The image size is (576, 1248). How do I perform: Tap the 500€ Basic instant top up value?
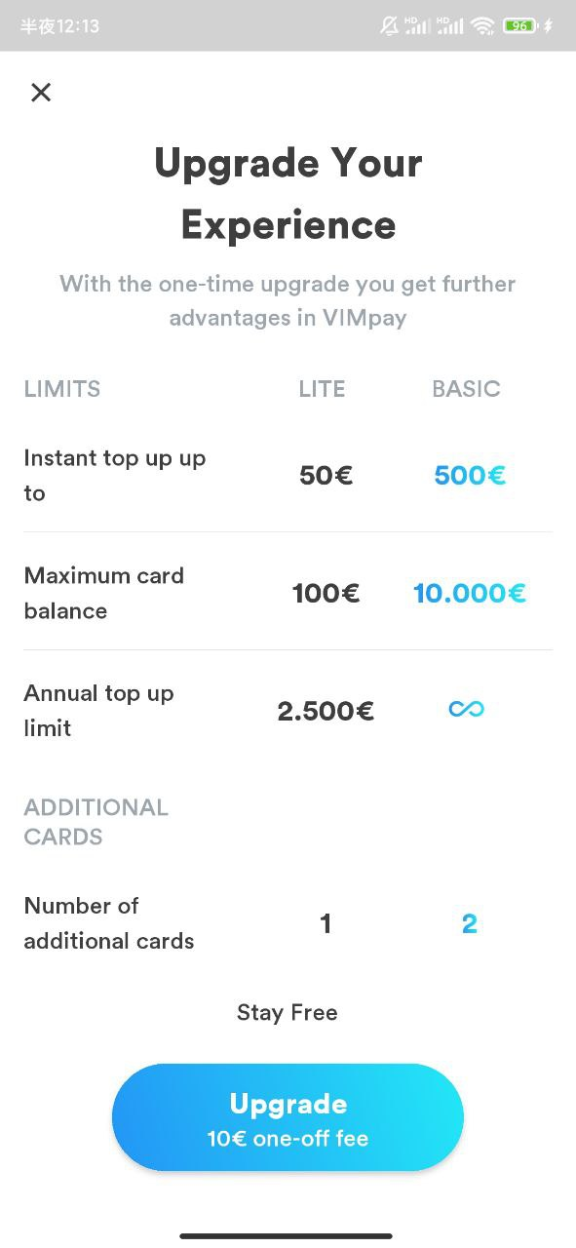(x=470, y=476)
